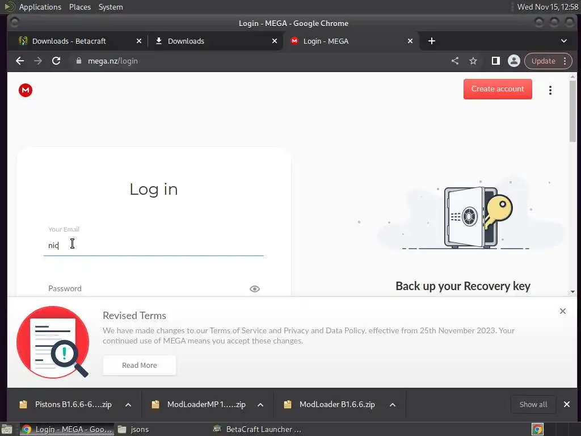Click scrollbar down arrow

(573, 292)
